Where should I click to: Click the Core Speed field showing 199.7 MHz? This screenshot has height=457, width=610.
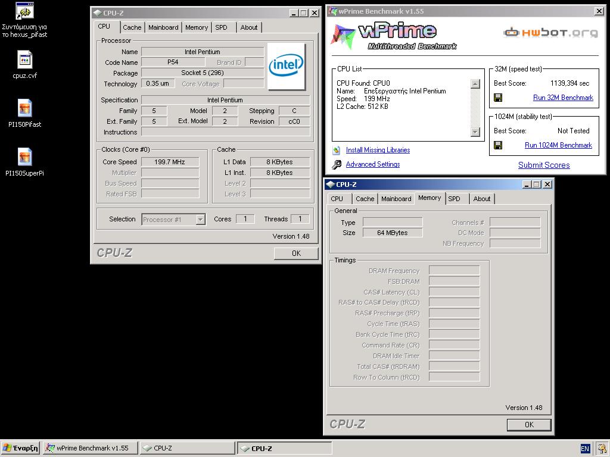170,162
